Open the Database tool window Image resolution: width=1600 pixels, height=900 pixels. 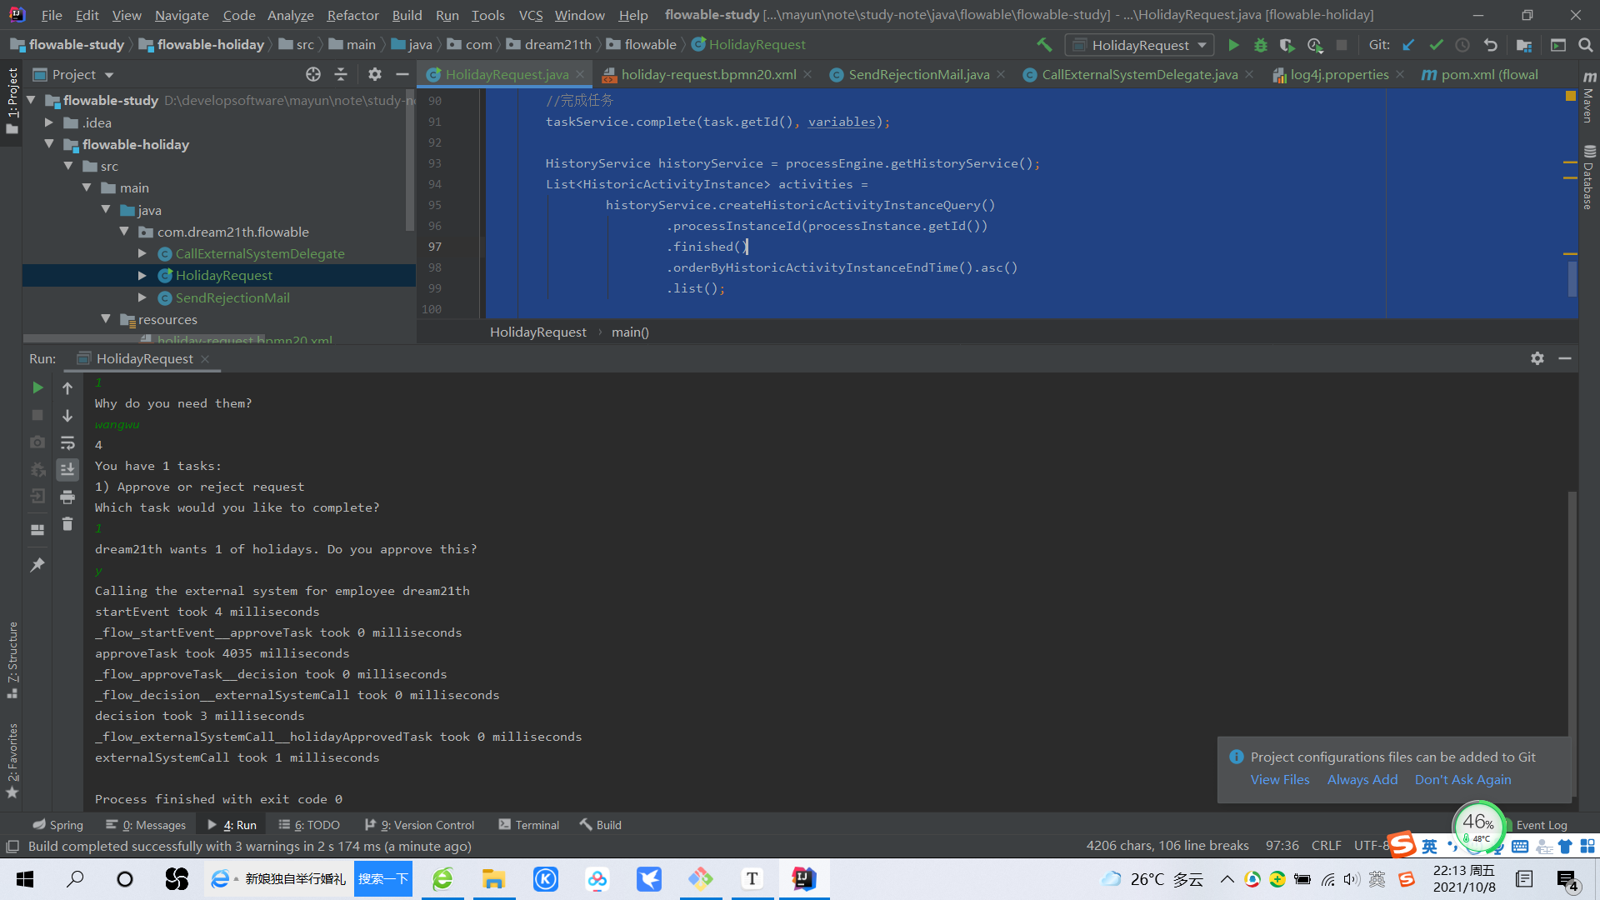[1589, 177]
